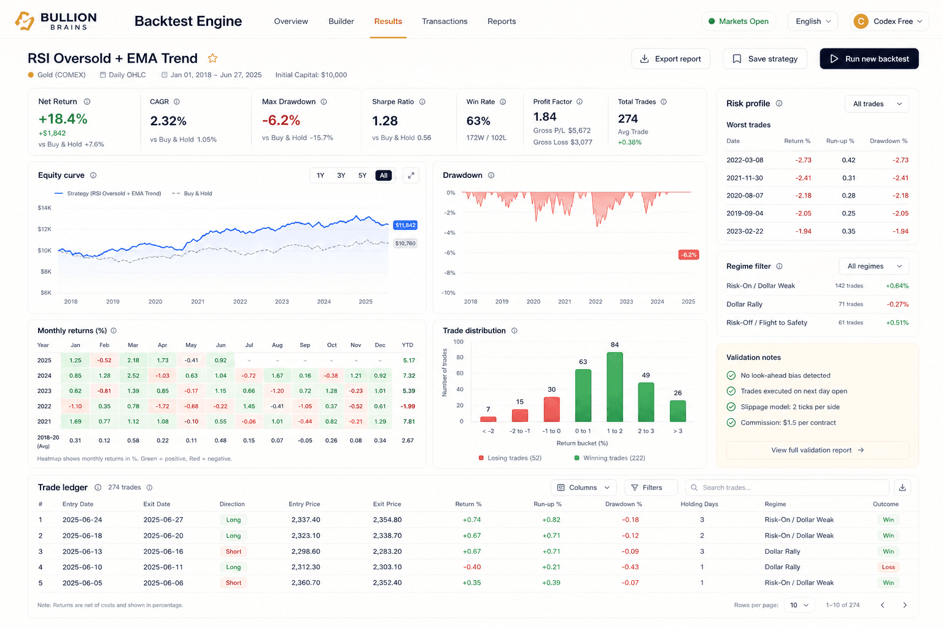Switch to the Overview tab
Image resolution: width=943 pixels, height=628 pixels.
tap(291, 21)
